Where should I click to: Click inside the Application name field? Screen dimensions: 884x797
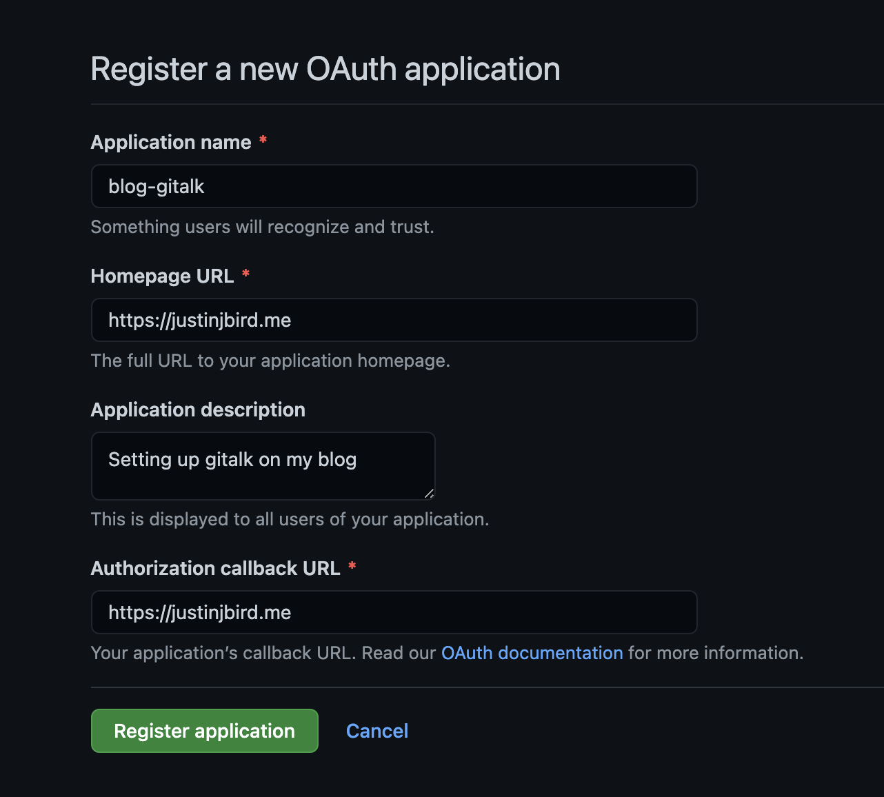tap(394, 186)
